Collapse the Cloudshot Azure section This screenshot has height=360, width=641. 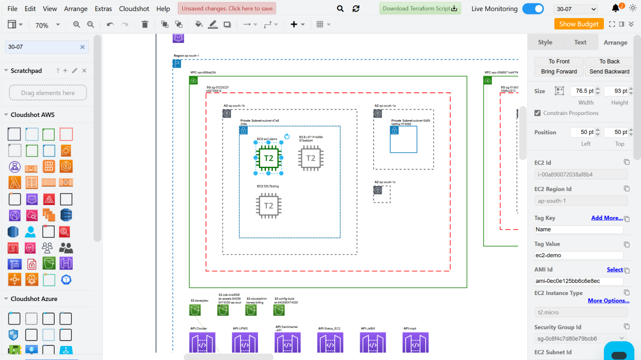point(34,299)
